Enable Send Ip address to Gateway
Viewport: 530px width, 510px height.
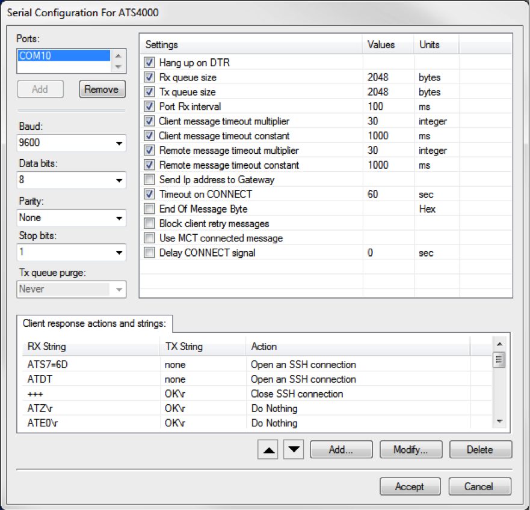pyautogui.click(x=150, y=180)
